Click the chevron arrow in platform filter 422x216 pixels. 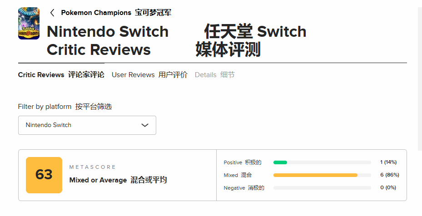coord(145,125)
